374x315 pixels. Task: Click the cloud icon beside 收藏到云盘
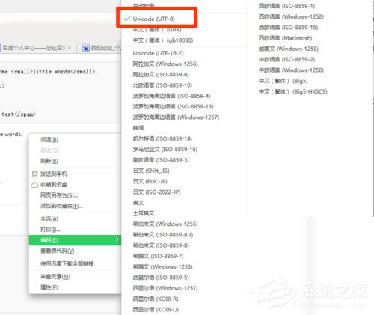34,185
